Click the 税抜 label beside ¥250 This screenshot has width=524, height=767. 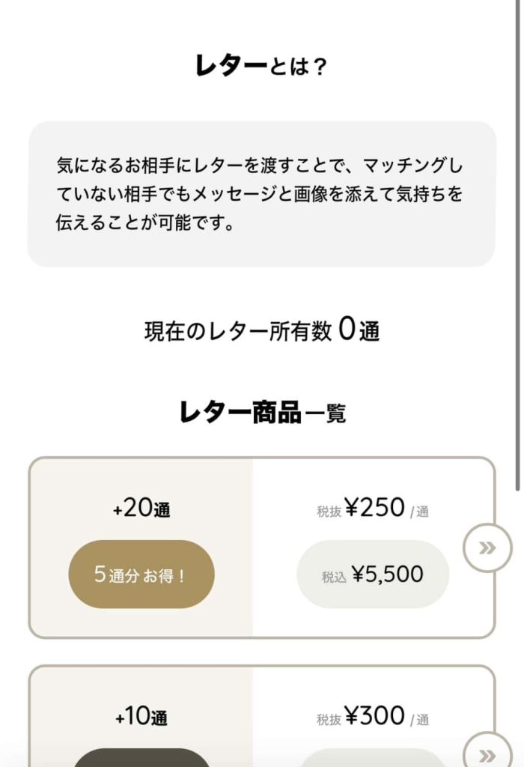click(329, 512)
